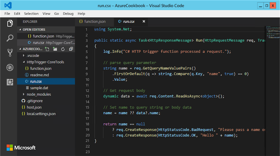Screen dimensions: 280x156
Task: Click the info icon beside readme.md
Action: [27, 75]
